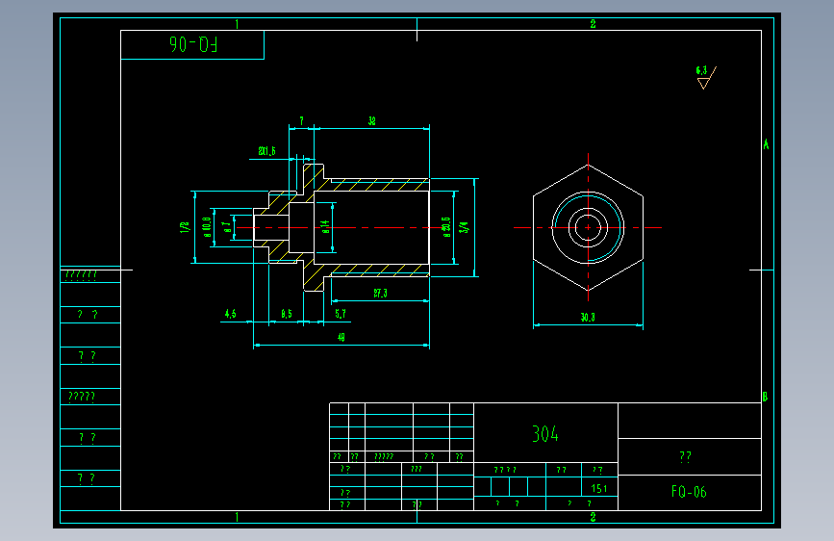Pick the 30.3 hexagon width dimension

pos(588,318)
